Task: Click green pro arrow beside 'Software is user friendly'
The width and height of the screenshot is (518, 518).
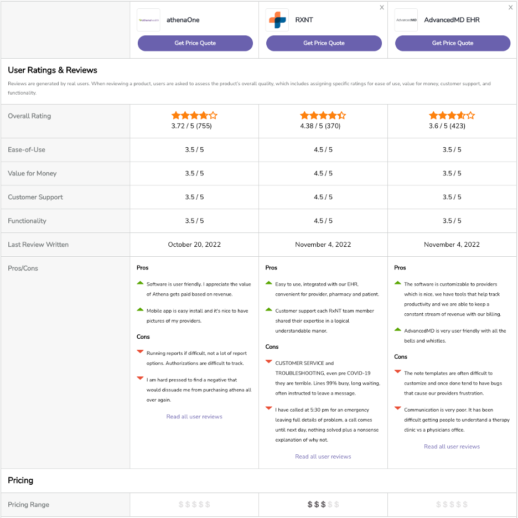Action: point(140,283)
